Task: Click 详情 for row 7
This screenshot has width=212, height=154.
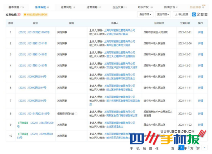Action: (x=200, y=101)
